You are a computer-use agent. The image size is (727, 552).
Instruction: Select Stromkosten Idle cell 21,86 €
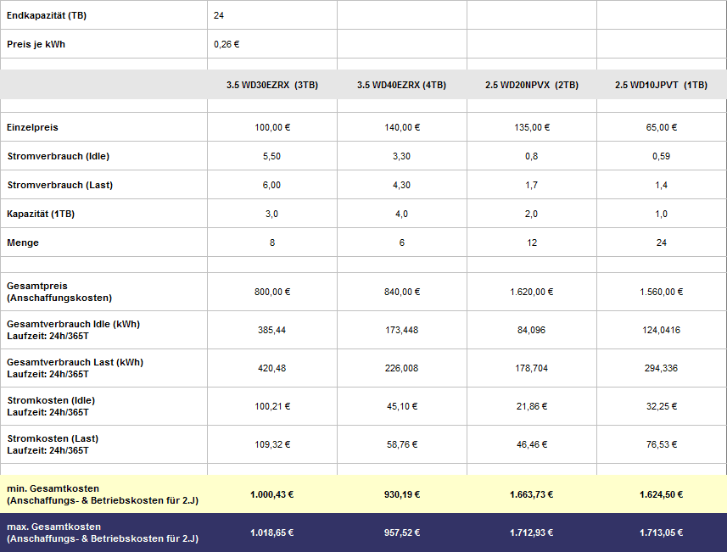(532, 406)
